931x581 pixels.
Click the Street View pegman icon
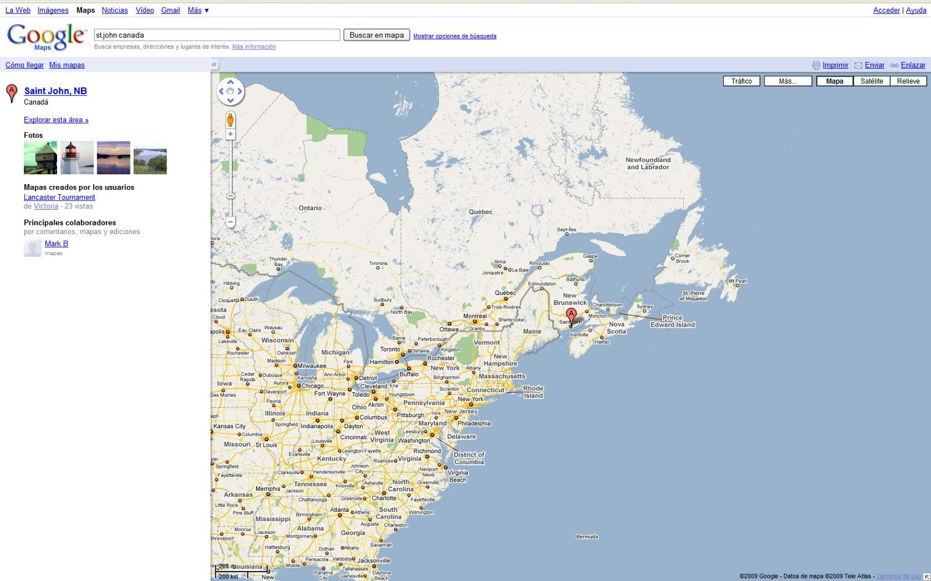coord(230,120)
